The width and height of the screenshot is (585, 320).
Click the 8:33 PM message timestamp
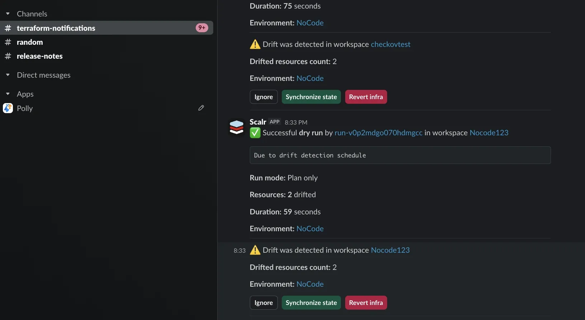[x=296, y=122]
